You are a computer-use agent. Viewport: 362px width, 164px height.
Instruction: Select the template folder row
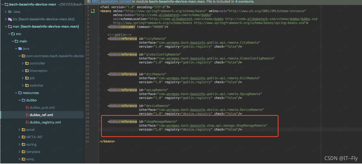point(42,152)
